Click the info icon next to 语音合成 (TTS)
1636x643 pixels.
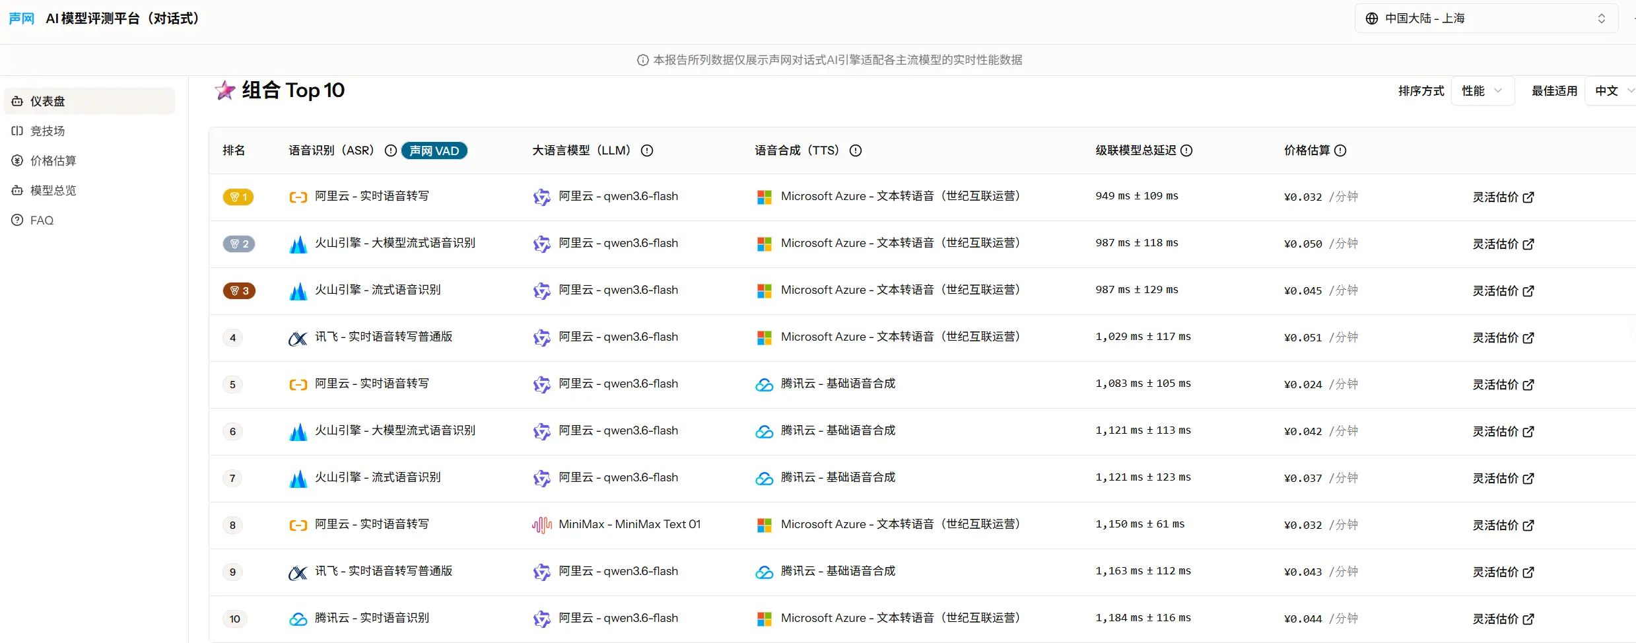856,151
